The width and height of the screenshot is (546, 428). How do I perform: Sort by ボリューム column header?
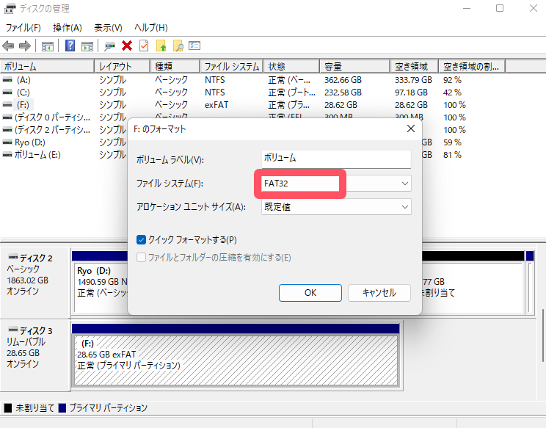point(48,66)
